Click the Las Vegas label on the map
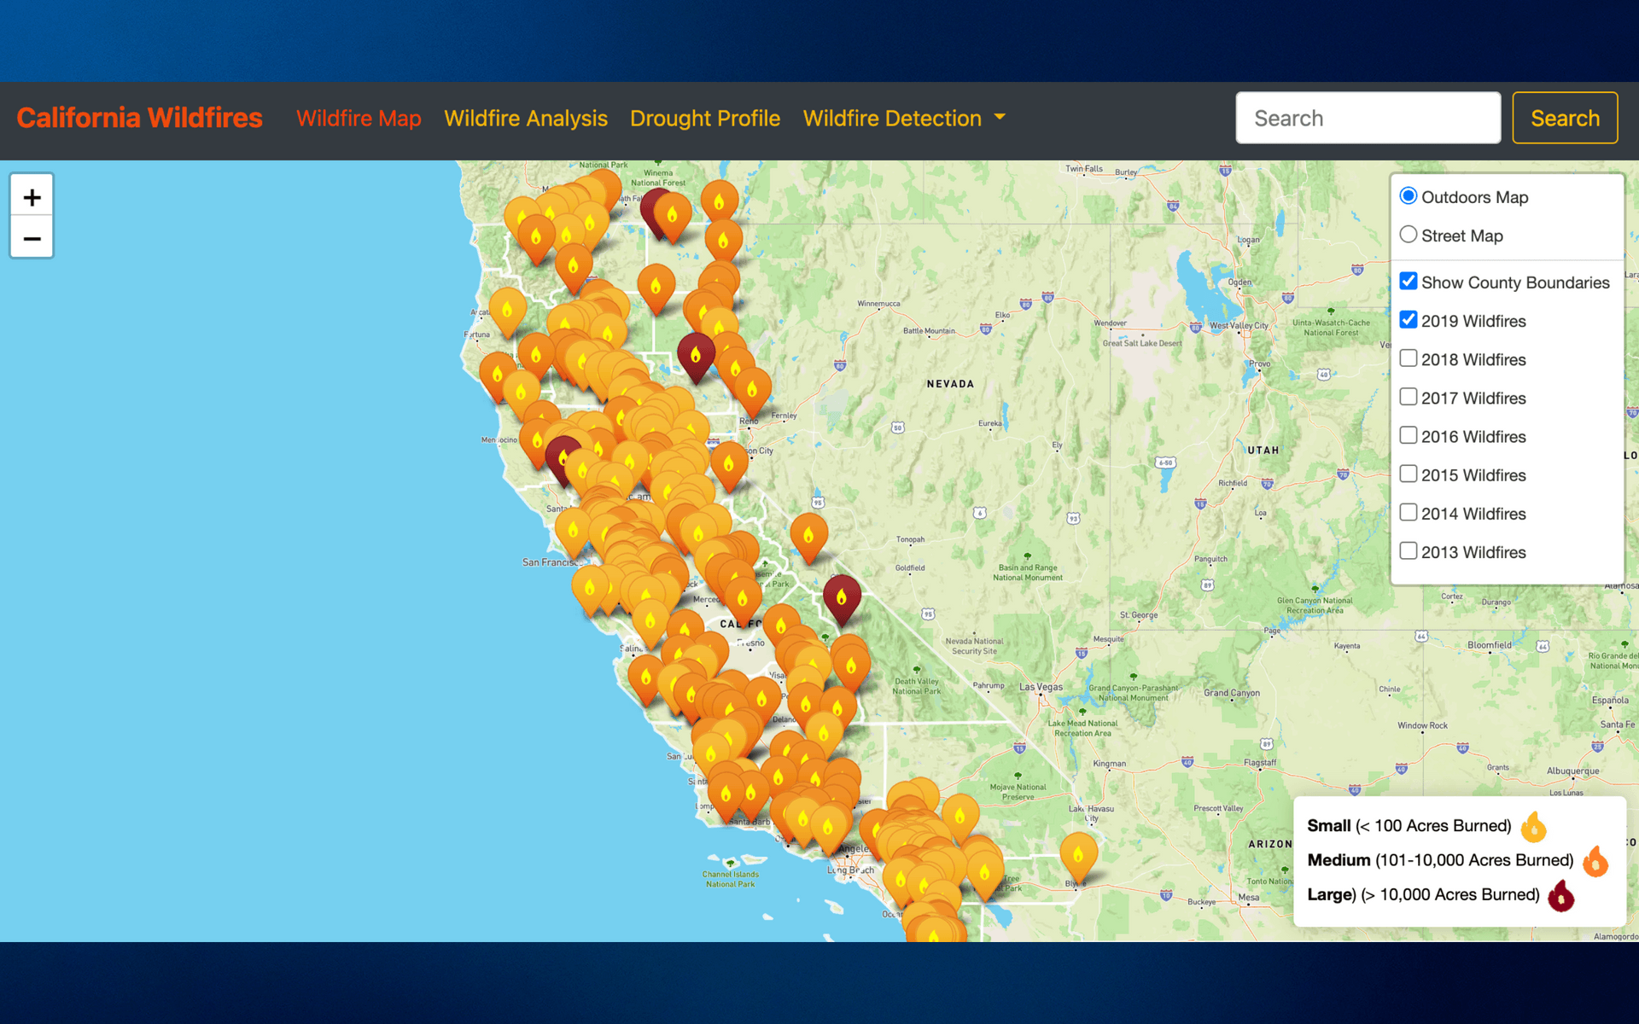1639x1024 pixels. click(1041, 687)
